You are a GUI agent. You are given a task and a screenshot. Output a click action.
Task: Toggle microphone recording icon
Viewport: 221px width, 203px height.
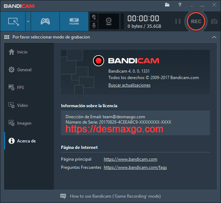click(94, 26)
